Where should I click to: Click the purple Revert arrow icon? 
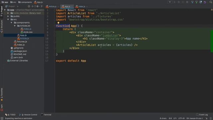pyautogui.click(x=205, y=2)
